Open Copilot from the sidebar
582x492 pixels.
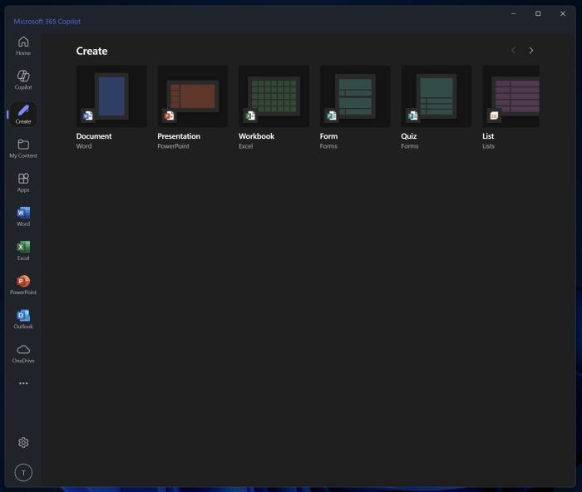pyautogui.click(x=23, y=80)
